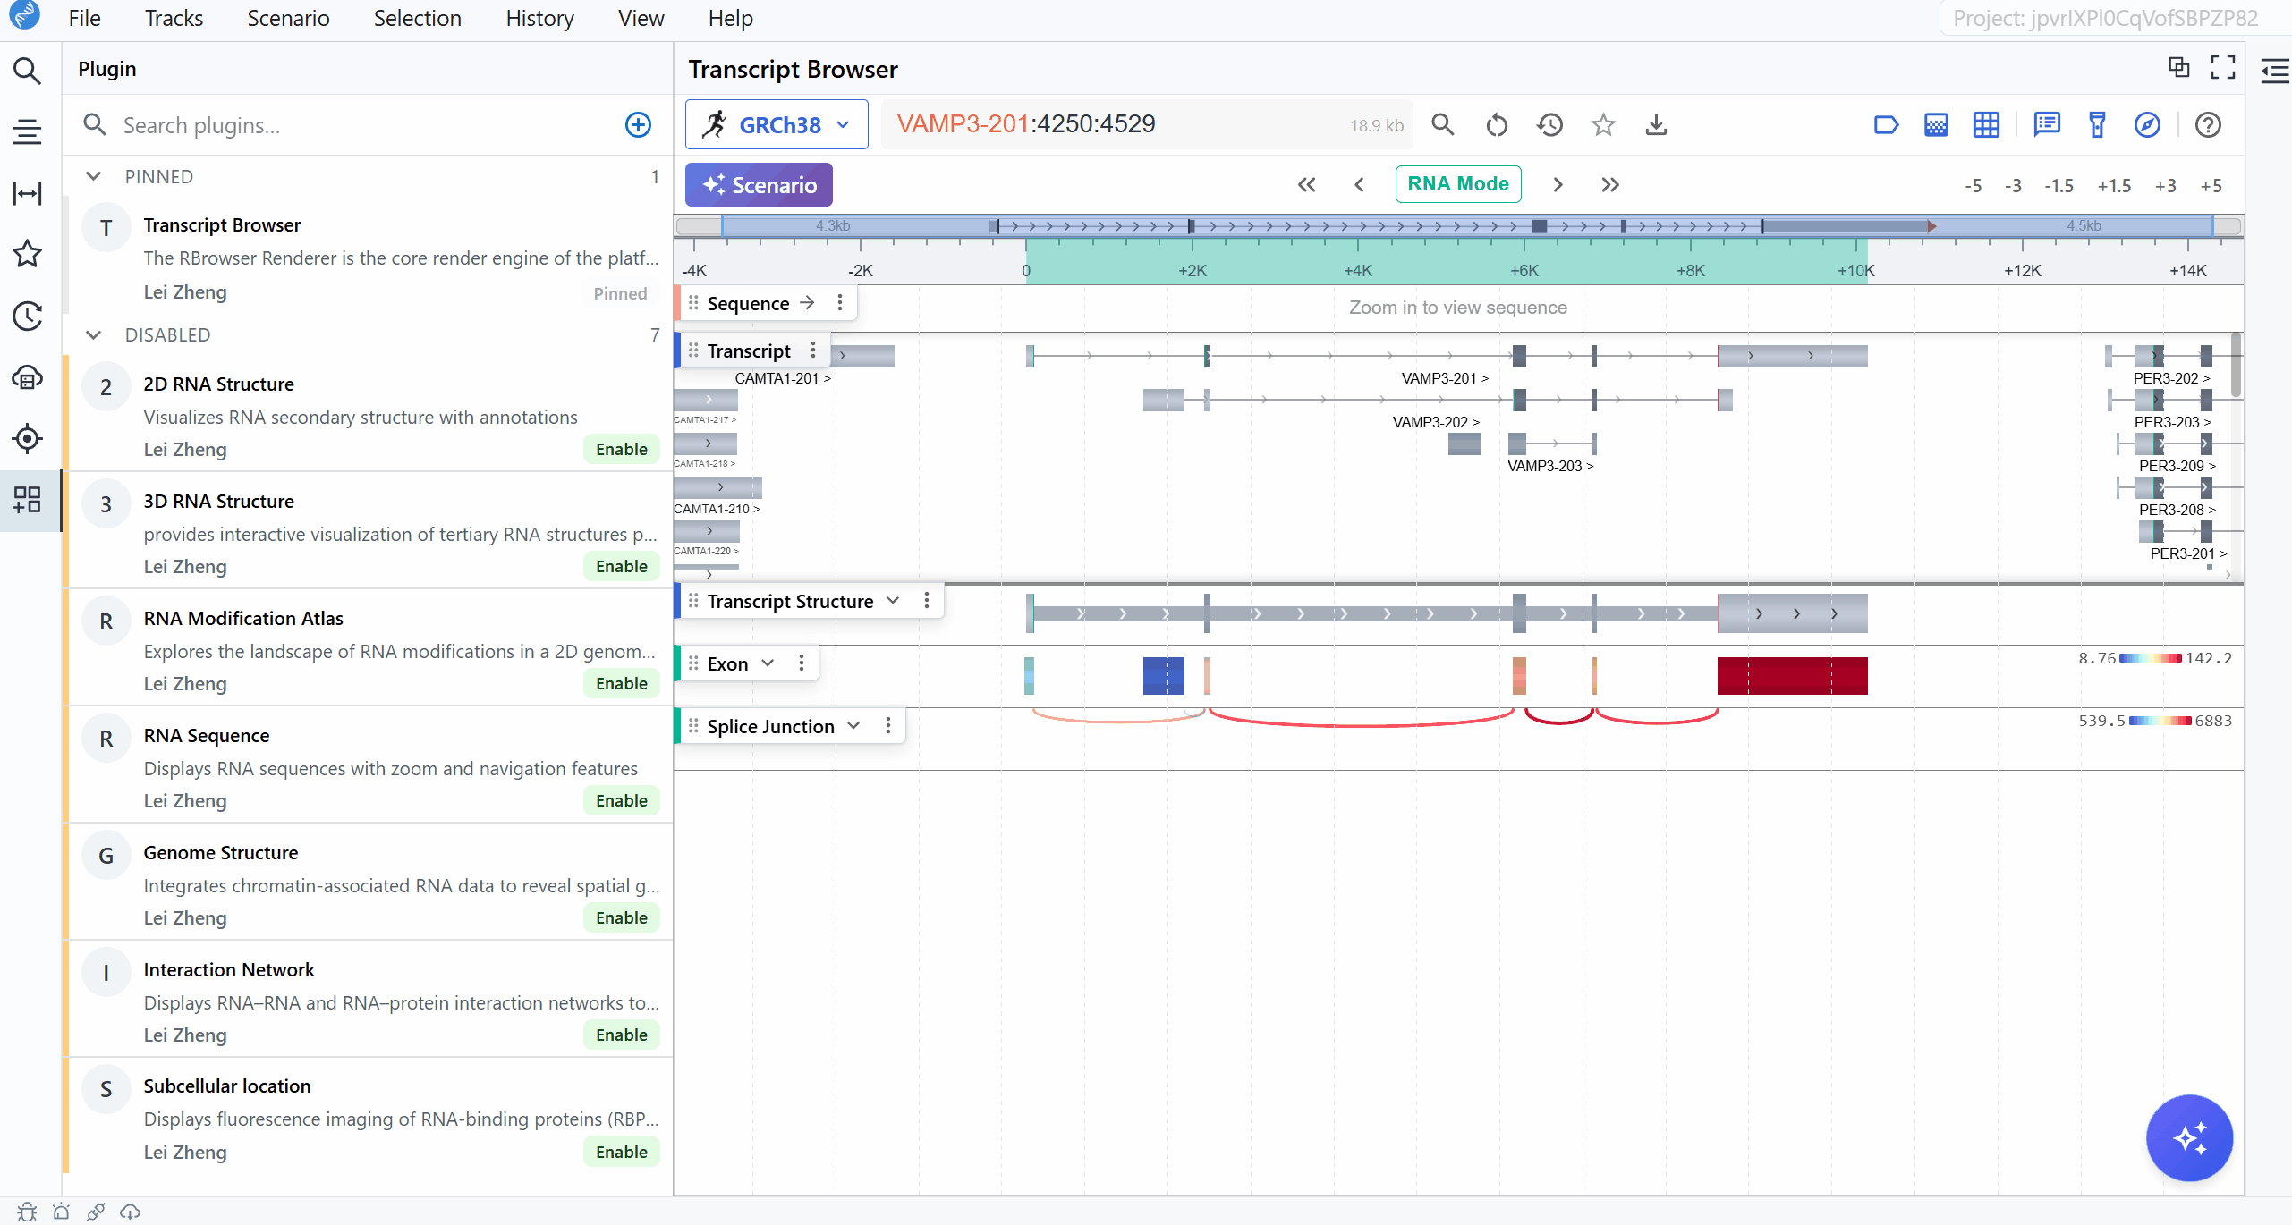Enable the 2D RNA Structure plugin
Viewport: 2292px width, 1225px height.
coord(622,449)
